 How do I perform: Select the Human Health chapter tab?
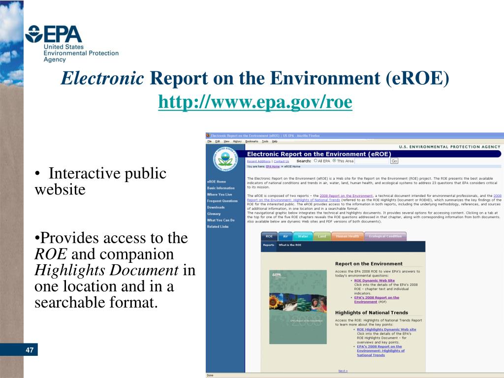coord(347,236)
